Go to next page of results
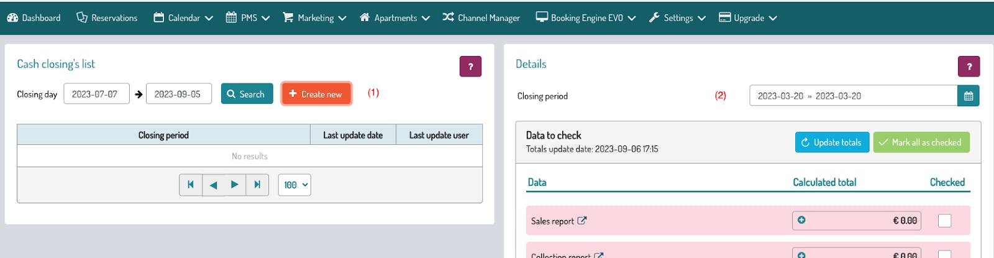The height and width of the screenshot is (258, 994). pos(235,185)
